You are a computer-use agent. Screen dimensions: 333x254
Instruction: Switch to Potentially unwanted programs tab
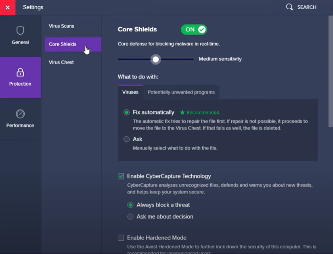[x=181, y=92]
